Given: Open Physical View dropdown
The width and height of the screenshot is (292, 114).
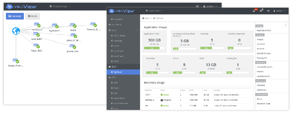Looking at the screenshot, I should pos(60,6).
